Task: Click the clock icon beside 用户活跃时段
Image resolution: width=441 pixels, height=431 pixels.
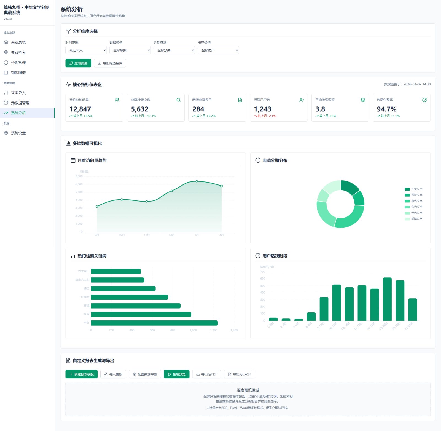Action: point(258,256)
